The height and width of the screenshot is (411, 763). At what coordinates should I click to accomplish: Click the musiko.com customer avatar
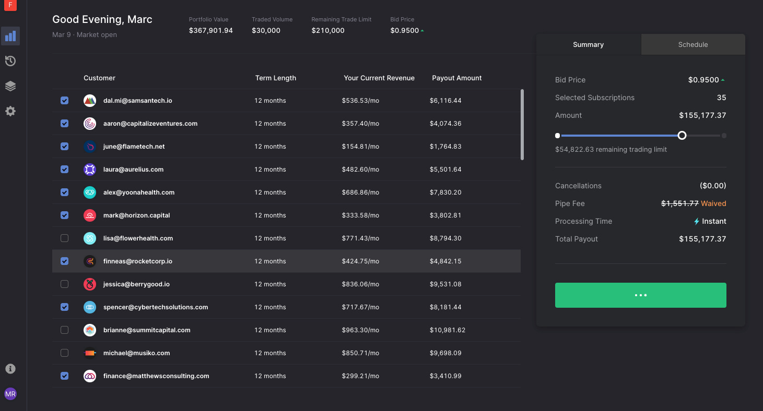click(x=89, y=353)
